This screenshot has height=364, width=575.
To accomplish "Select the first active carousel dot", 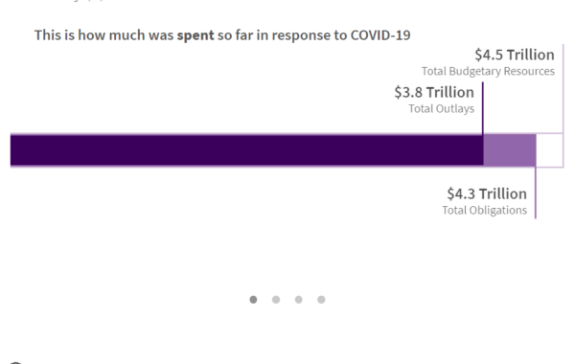I will (x=253, y=300).
